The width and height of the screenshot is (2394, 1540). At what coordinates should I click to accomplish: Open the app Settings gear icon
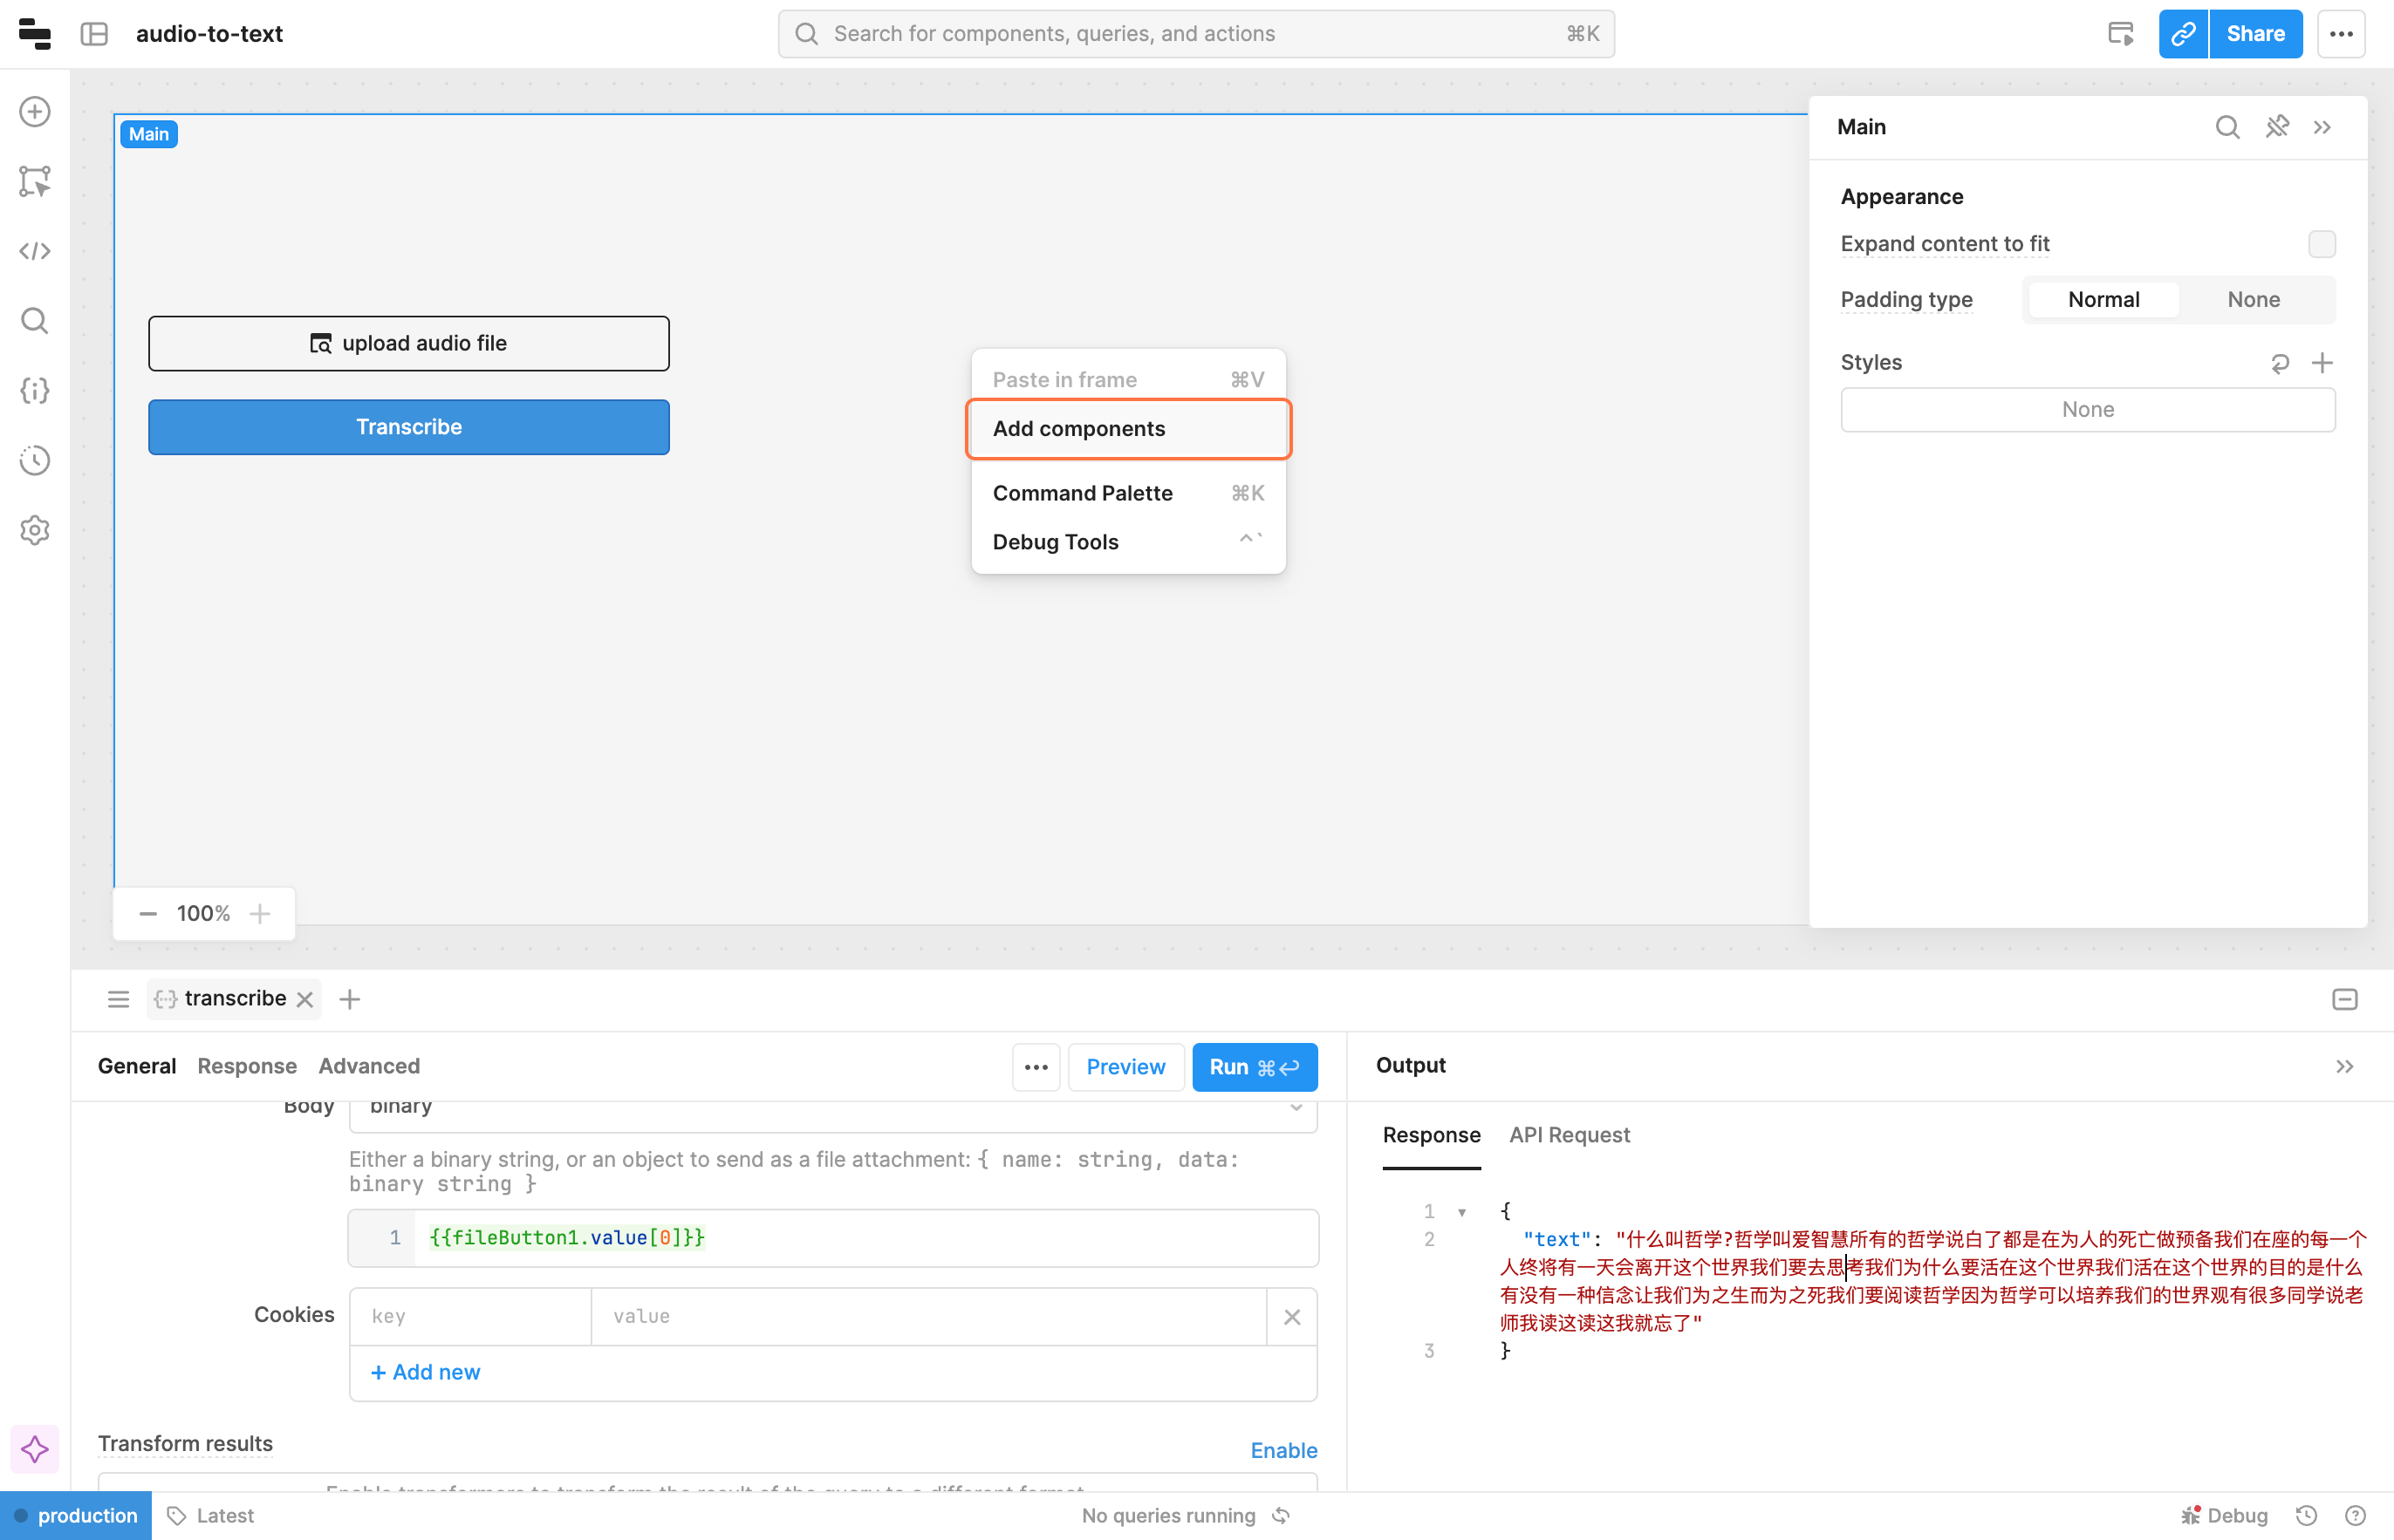click(x=35, y=530)
